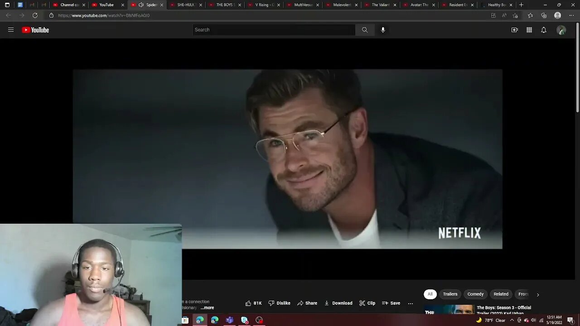Open The Boys: Season 3 video title
580x326 pixels.
coord(504,310)
